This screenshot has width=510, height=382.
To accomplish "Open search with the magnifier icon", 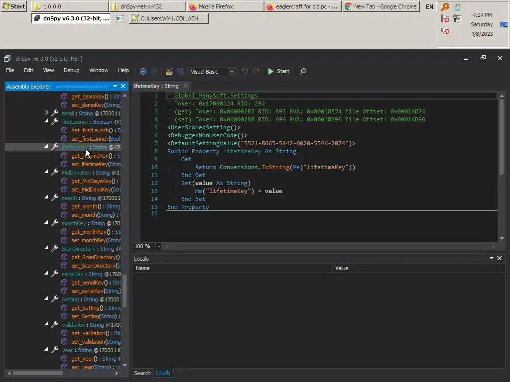I will pos(303,72).
